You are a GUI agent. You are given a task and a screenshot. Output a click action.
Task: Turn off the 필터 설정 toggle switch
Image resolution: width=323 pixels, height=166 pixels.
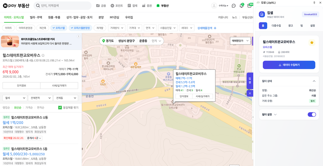click(x=312, y=115)
